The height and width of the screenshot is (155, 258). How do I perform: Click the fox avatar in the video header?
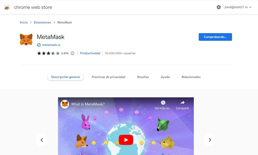click(x=65, y=104)
